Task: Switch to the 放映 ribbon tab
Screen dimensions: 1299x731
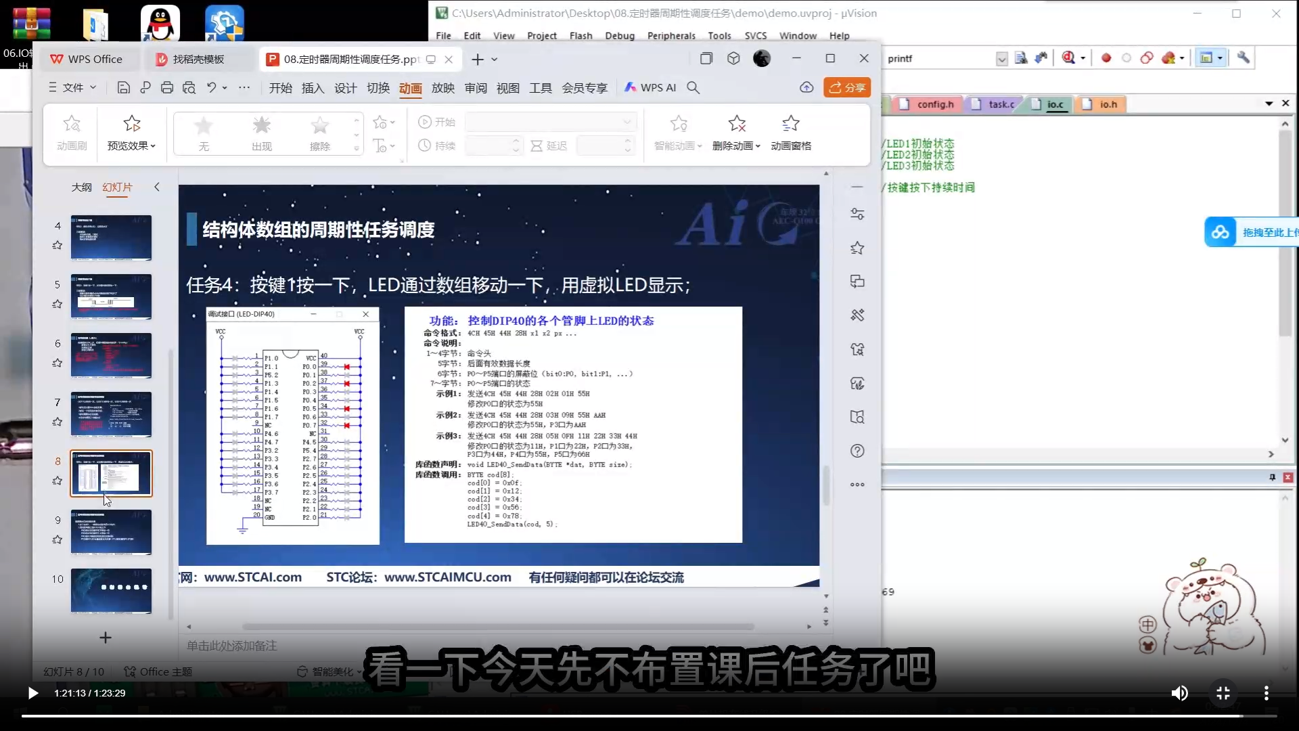Action: (x=442, y=87)
